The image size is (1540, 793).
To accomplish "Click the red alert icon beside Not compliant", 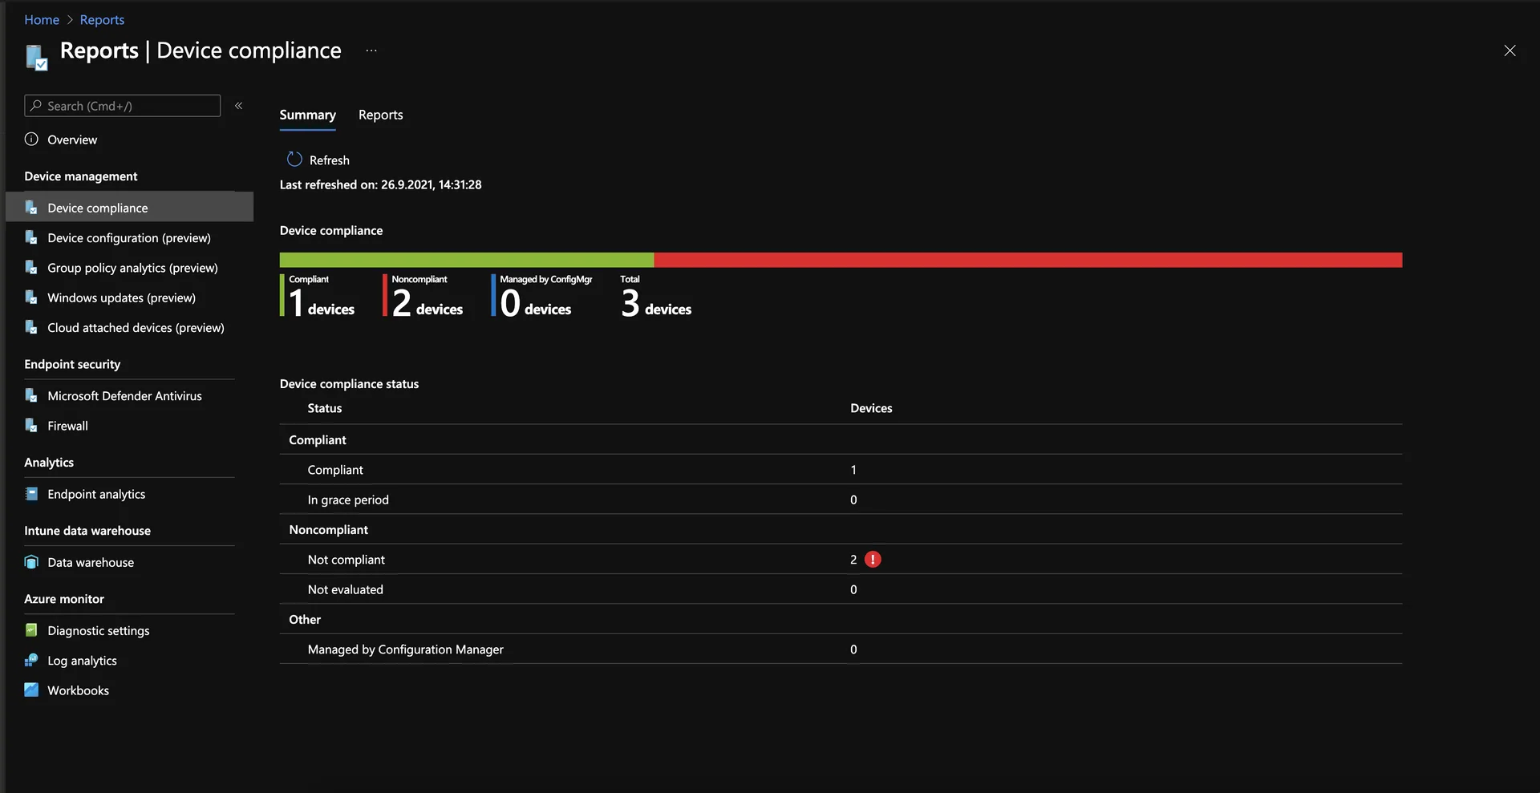I will click(873, 560).
